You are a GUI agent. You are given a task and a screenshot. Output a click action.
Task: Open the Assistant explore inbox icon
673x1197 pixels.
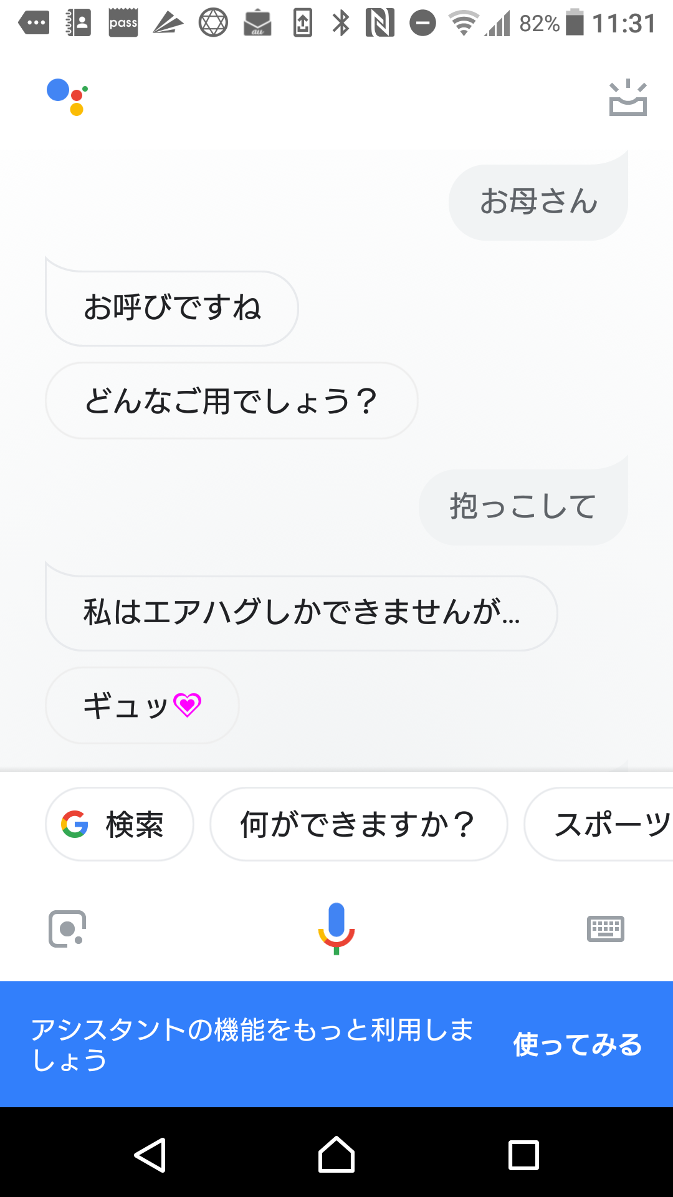628,99
